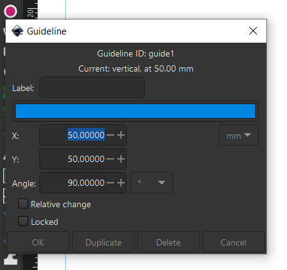The image size is (287, 270).
Task: Dismiss the dialog with Cancel
Action: (x=234, y=242)
